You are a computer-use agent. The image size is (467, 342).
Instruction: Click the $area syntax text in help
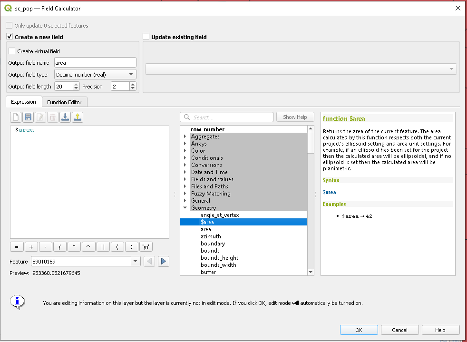click(x=329, y=192)
